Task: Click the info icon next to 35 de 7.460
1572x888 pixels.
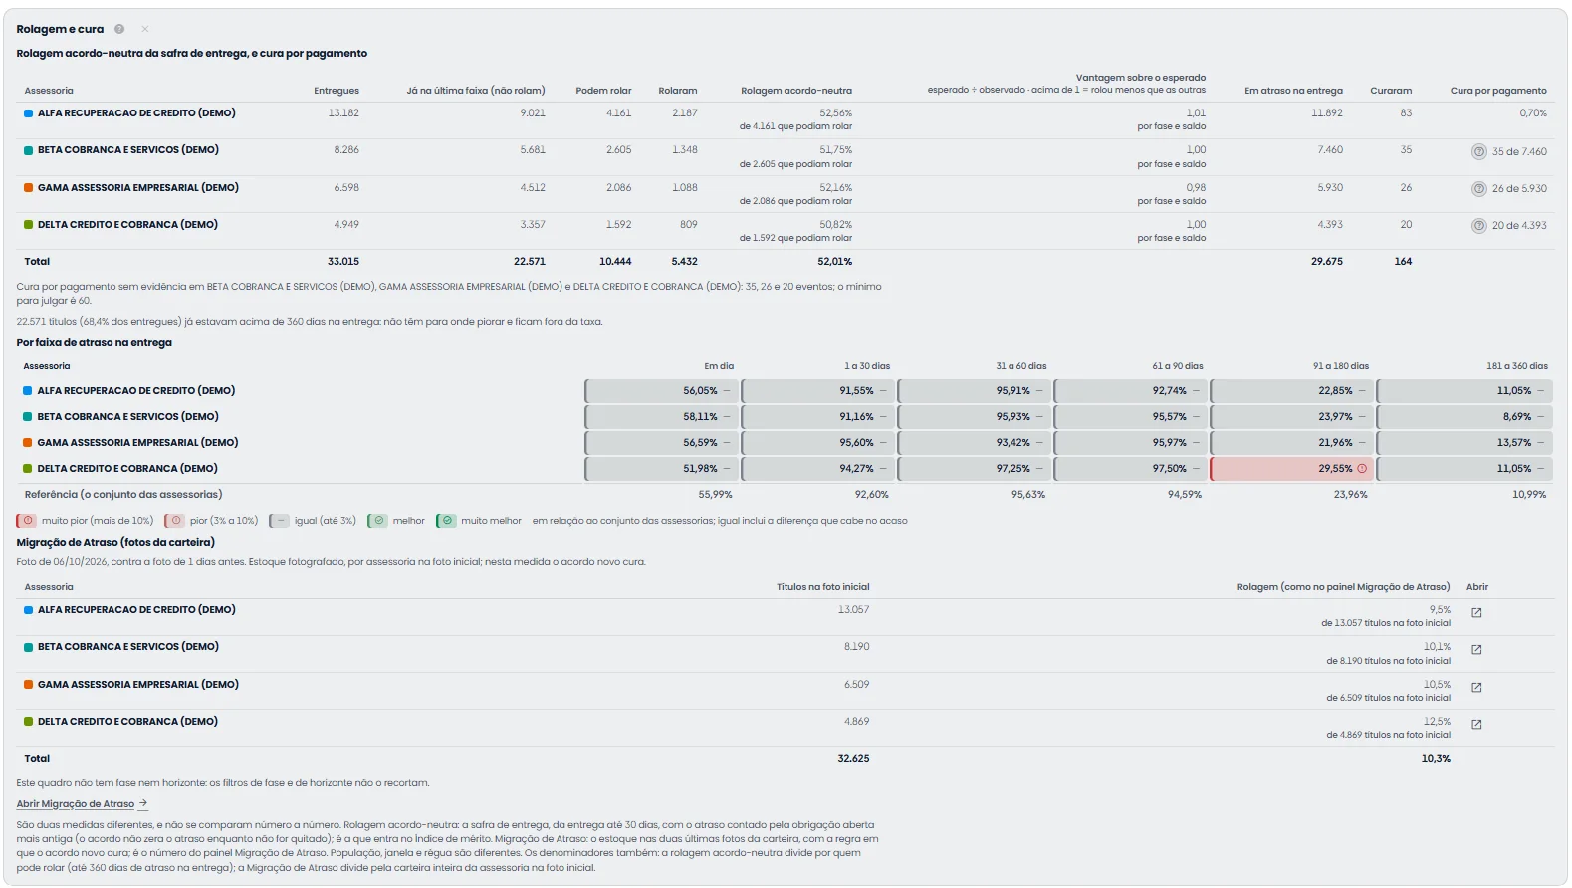Action: pyautogui.click(x=1479, y=152)
